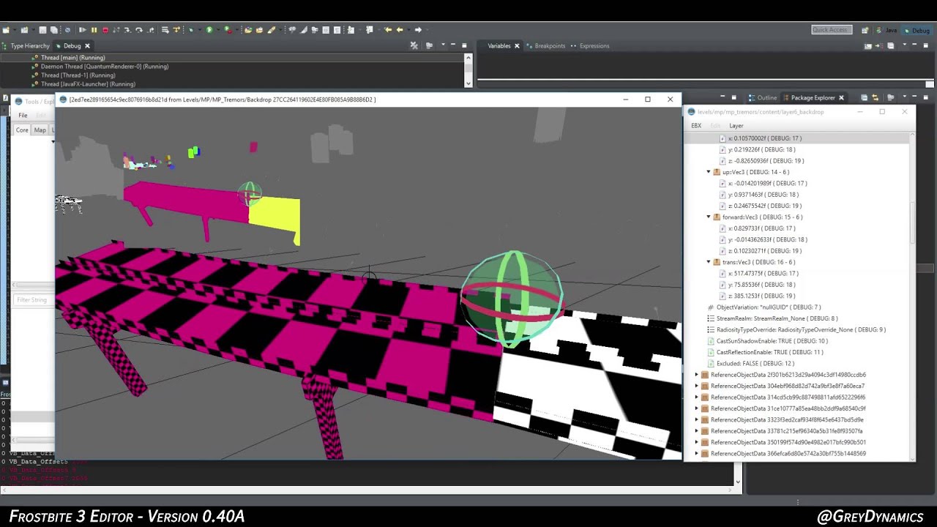
Task: Click the Drop to Frame icon
Action: click(165, 30)
